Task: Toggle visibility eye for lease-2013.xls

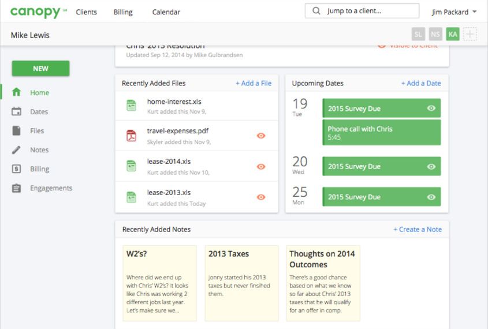Action: click(x=261, y=197)
